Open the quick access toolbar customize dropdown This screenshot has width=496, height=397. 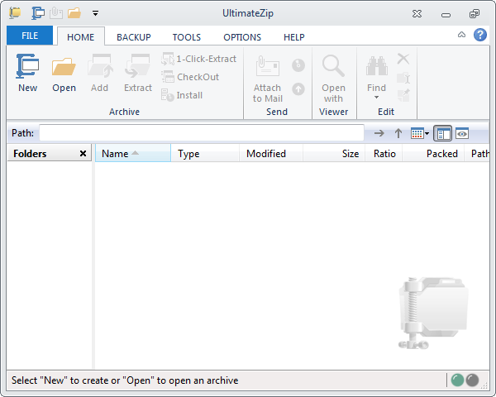click(95, 14)
